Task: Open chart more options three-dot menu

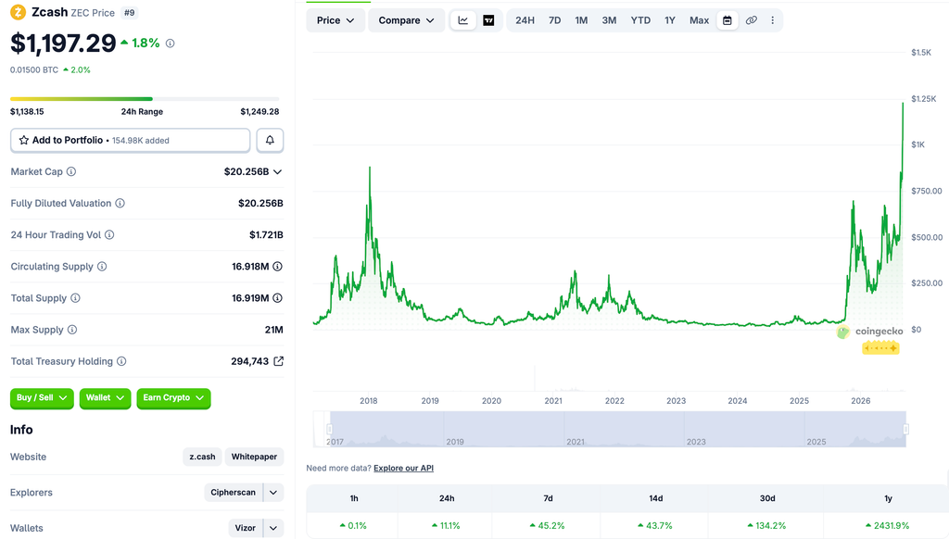Action: click(772, 20)
